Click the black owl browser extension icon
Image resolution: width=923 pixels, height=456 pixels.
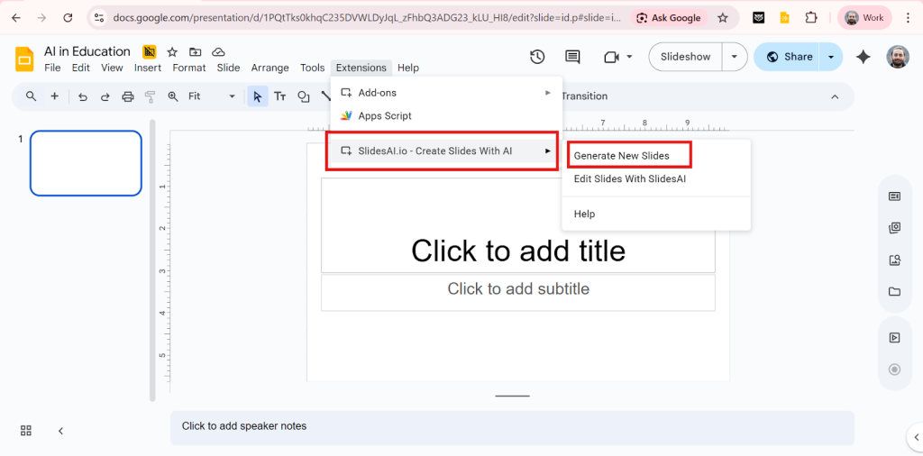(x=759, y=18)
